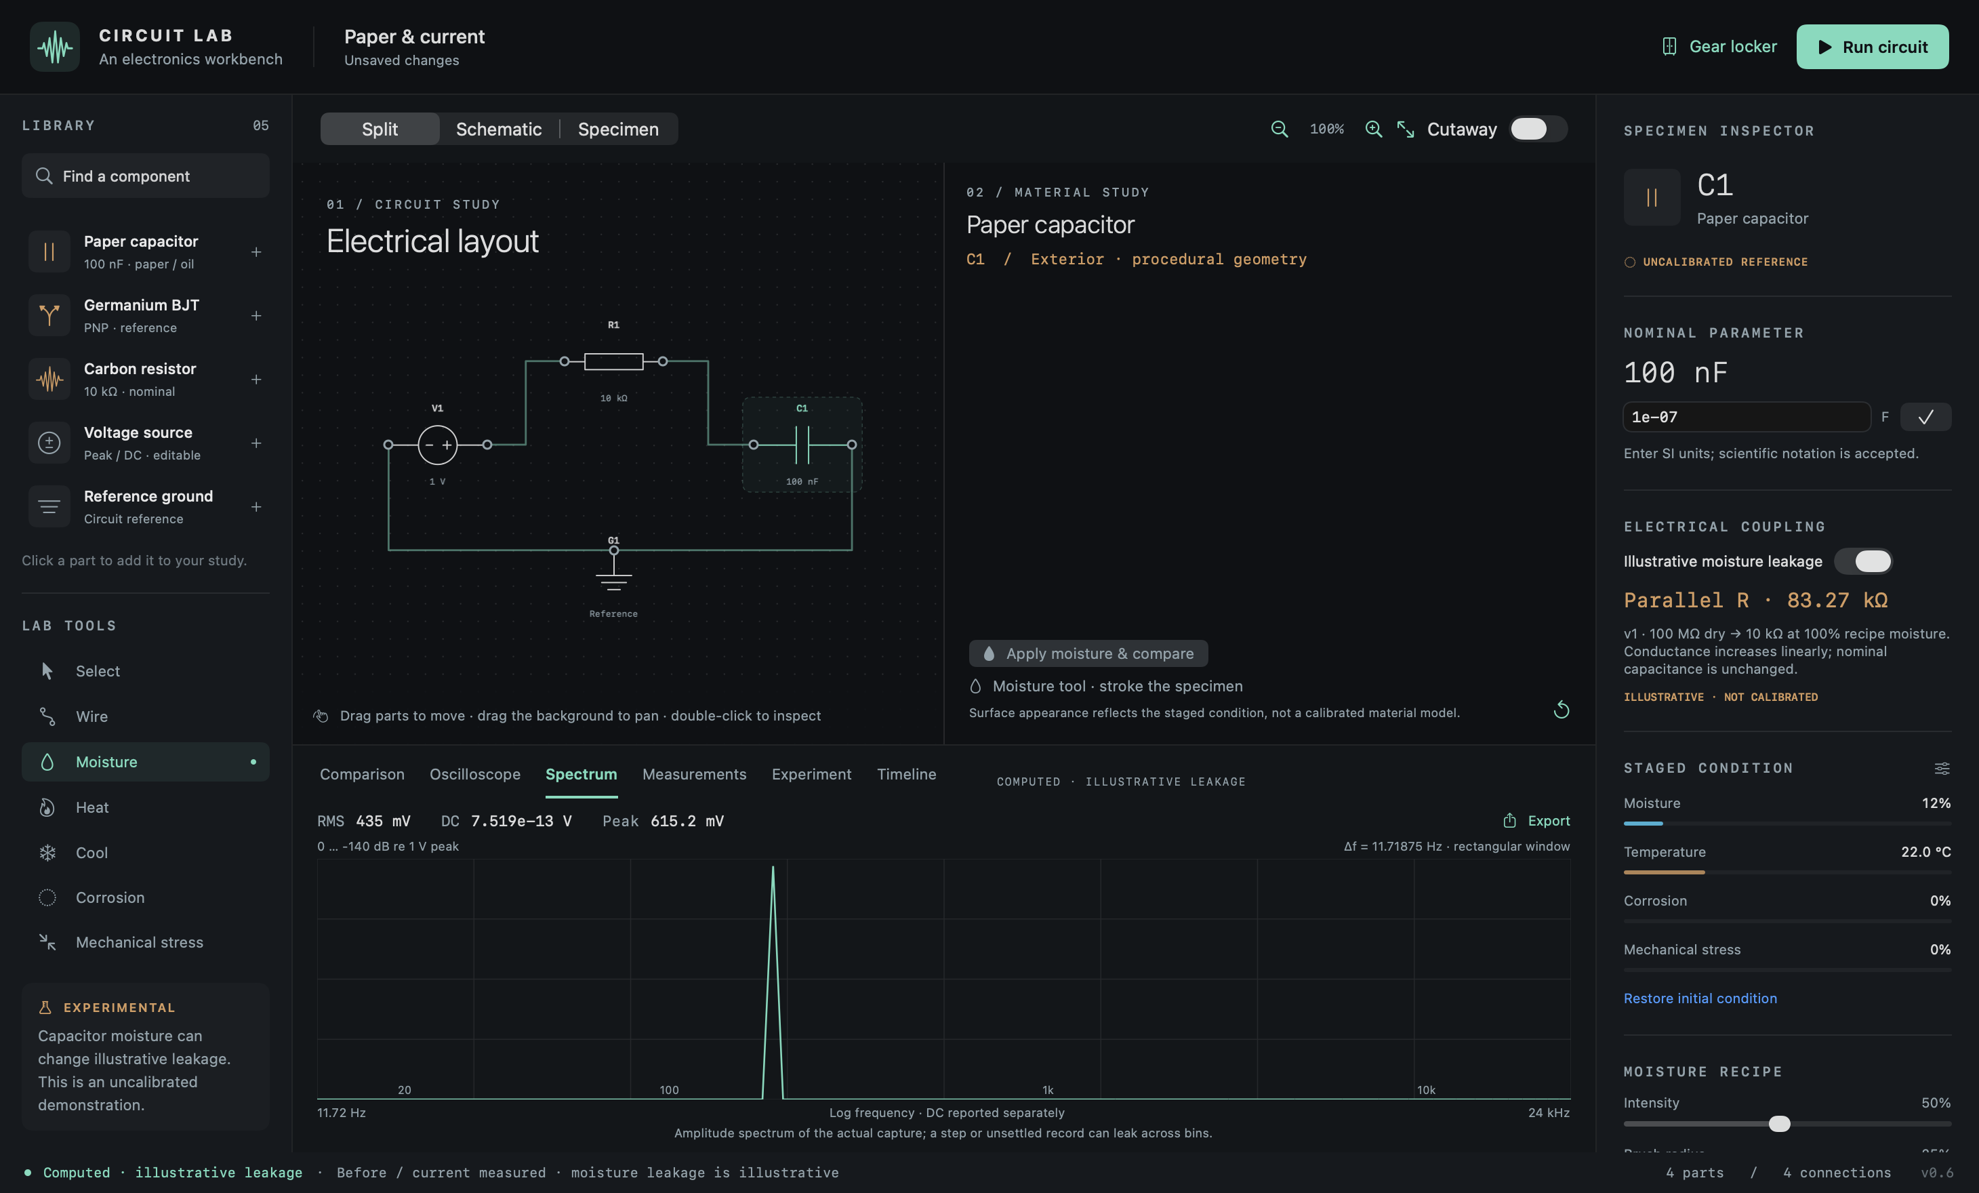This screenshot has width=1979, height=1193.
Task: Open the Timeline tab
Action: pos(907,775)
